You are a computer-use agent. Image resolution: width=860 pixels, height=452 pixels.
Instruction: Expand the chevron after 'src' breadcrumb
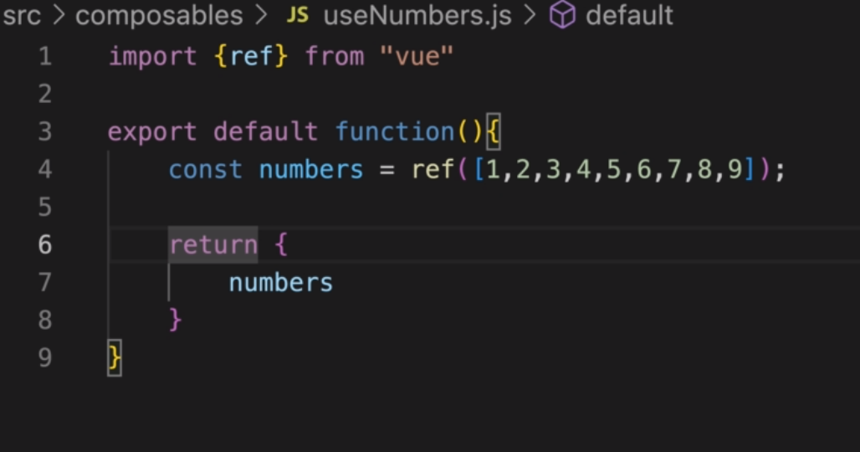coord(58,15)
